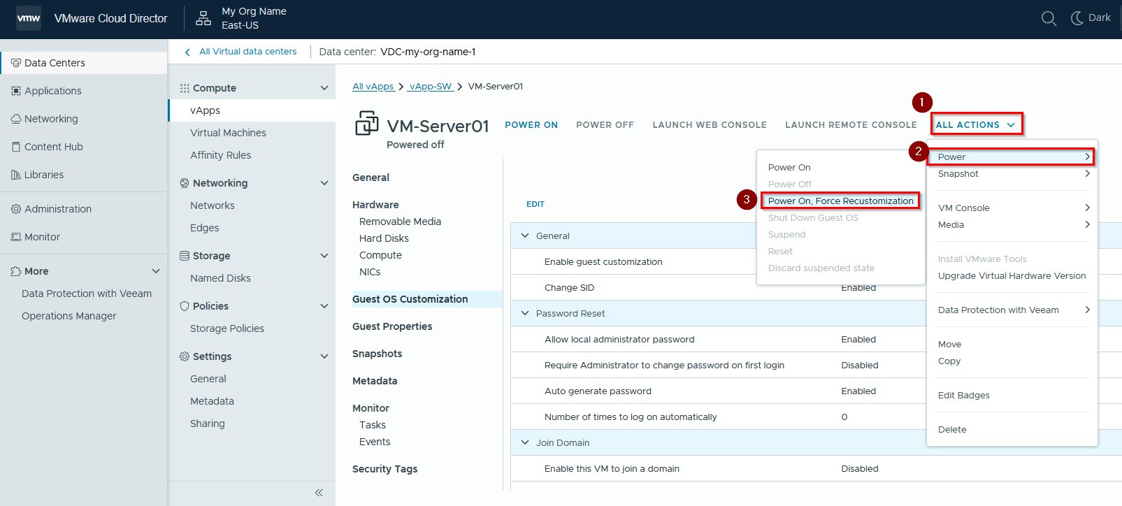Click the POWER ON button
Viewport: 1122px width, 506px height.
click(531, 125)
